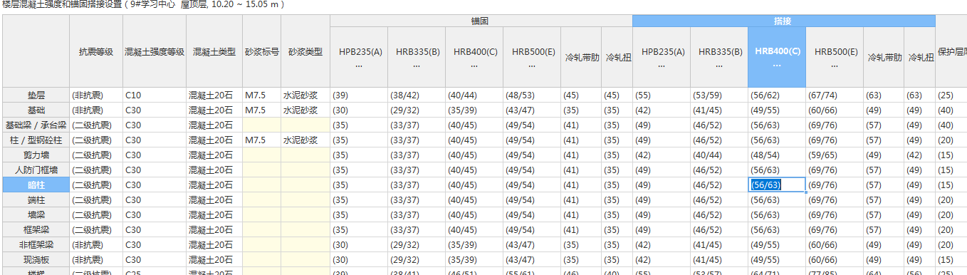Click HRB400(C) header under 锚固

[474, 57]
